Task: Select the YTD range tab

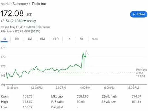Action: point(56,39)
